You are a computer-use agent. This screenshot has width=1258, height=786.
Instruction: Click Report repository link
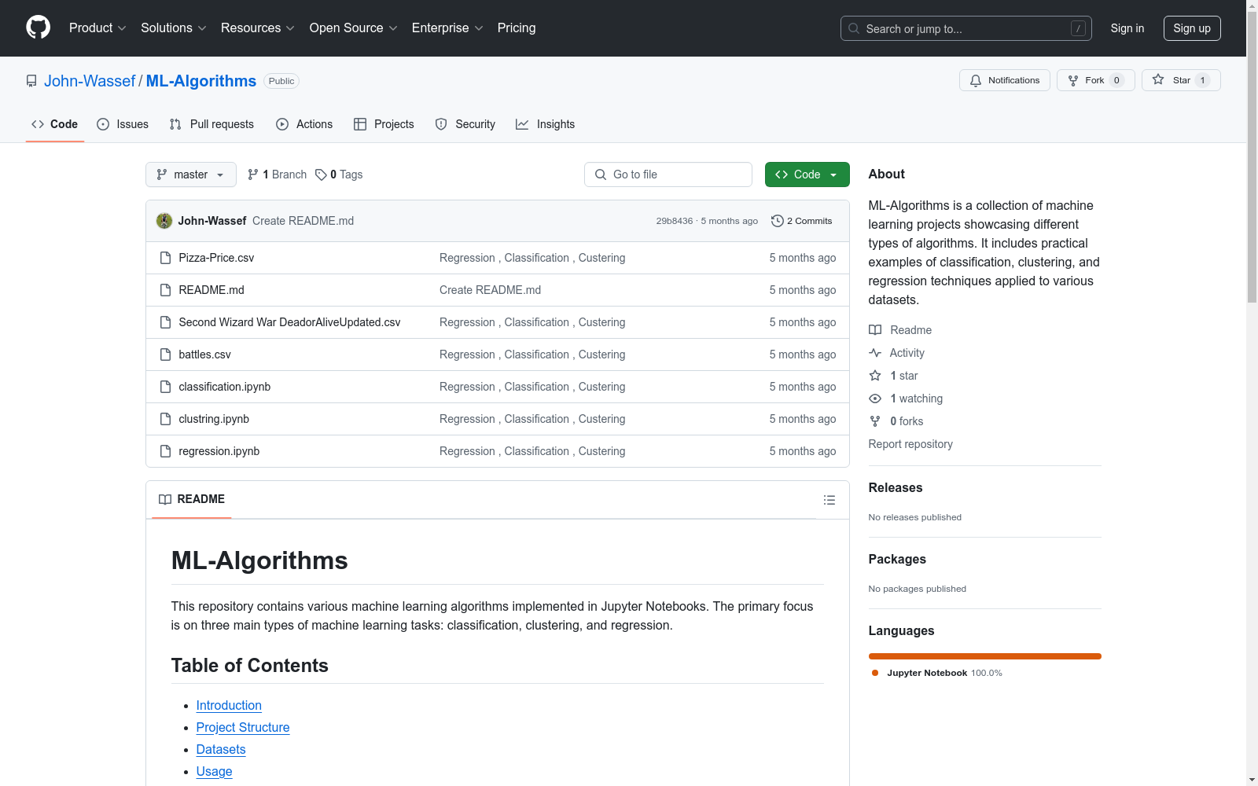point(910,444)
